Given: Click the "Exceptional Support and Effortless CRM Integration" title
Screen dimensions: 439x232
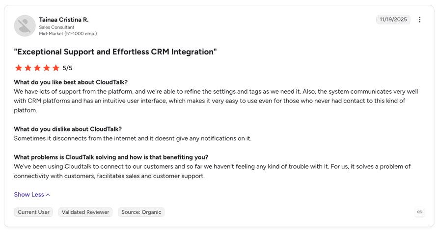Looking at the screenshot, I should tap(115, 52).
